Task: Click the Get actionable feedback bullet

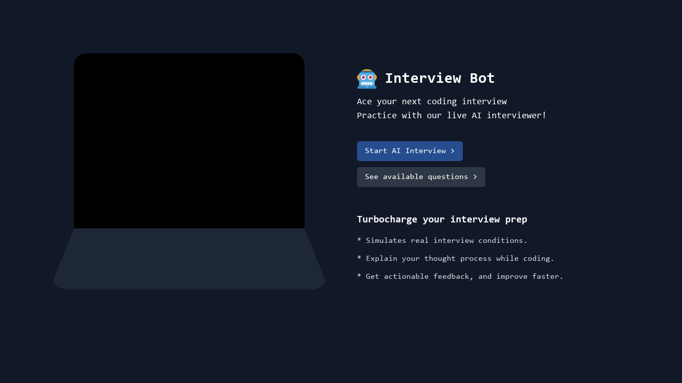Action: coord(460,276)
